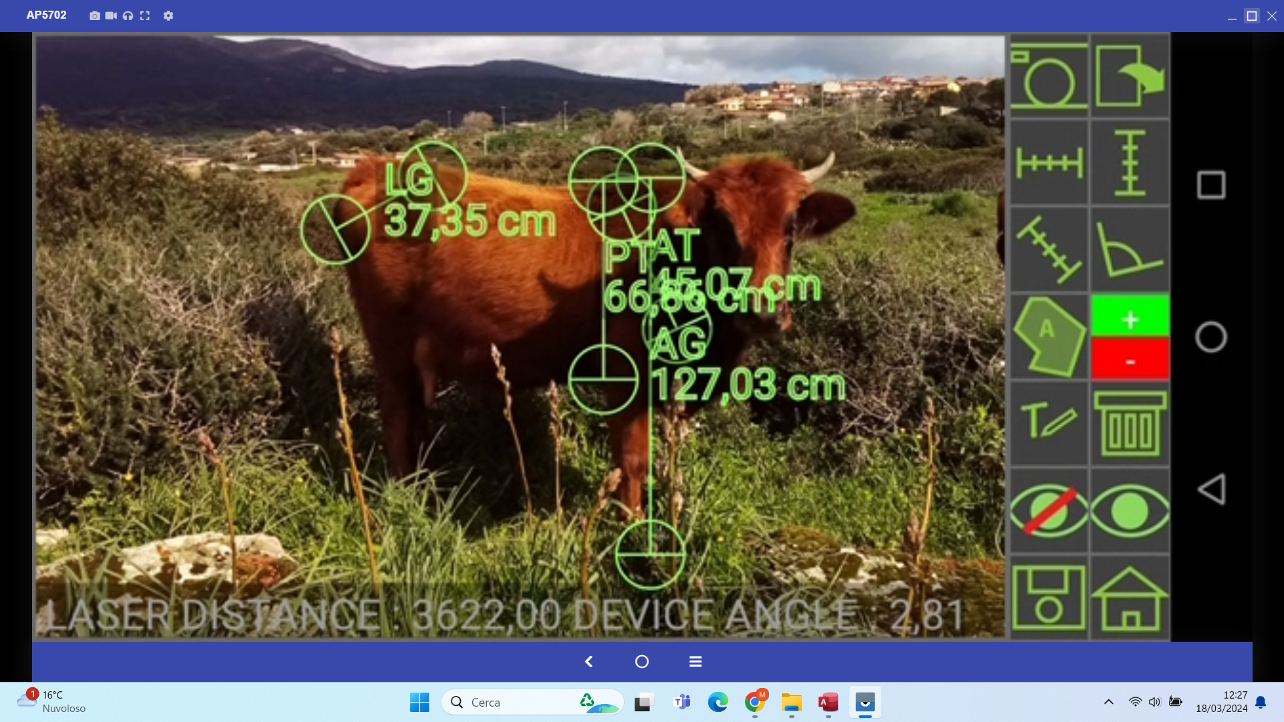Select the vertical height measurement tool
Screen dimensions: 1284x722
point(1130,163)
